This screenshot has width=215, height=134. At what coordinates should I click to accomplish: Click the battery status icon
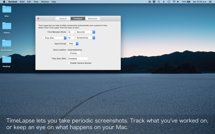click(x=189, y=2)
